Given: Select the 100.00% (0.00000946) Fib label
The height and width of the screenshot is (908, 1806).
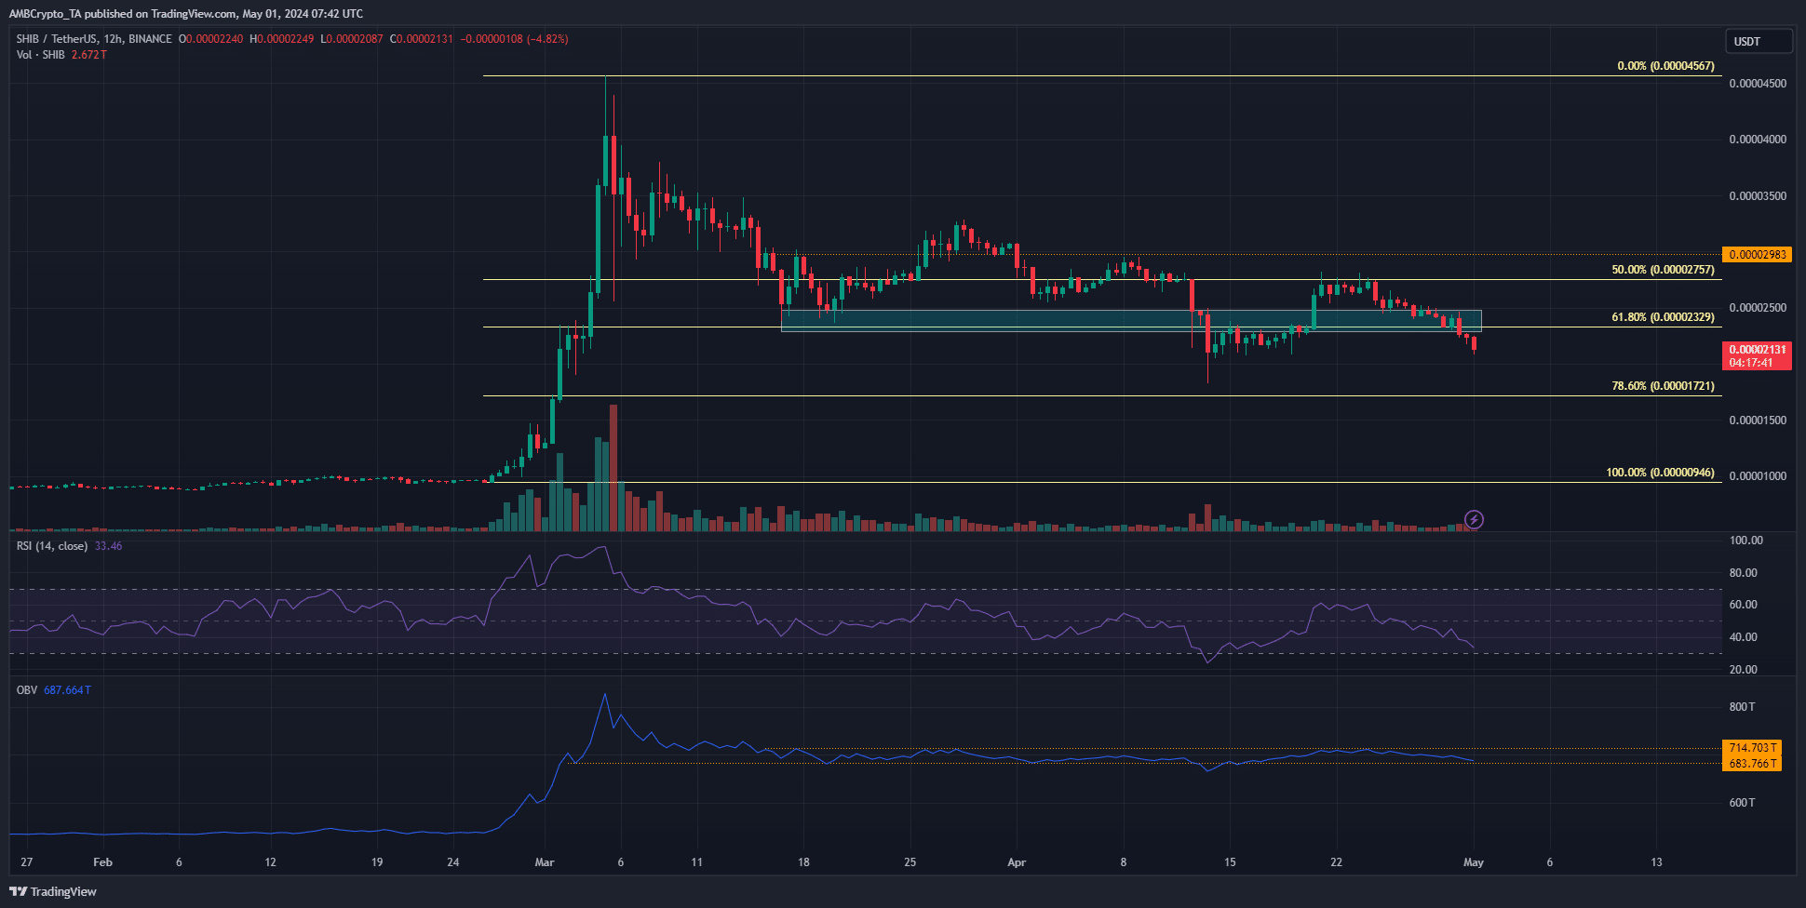Looking at the screenshot, I should click(1660, 473).
